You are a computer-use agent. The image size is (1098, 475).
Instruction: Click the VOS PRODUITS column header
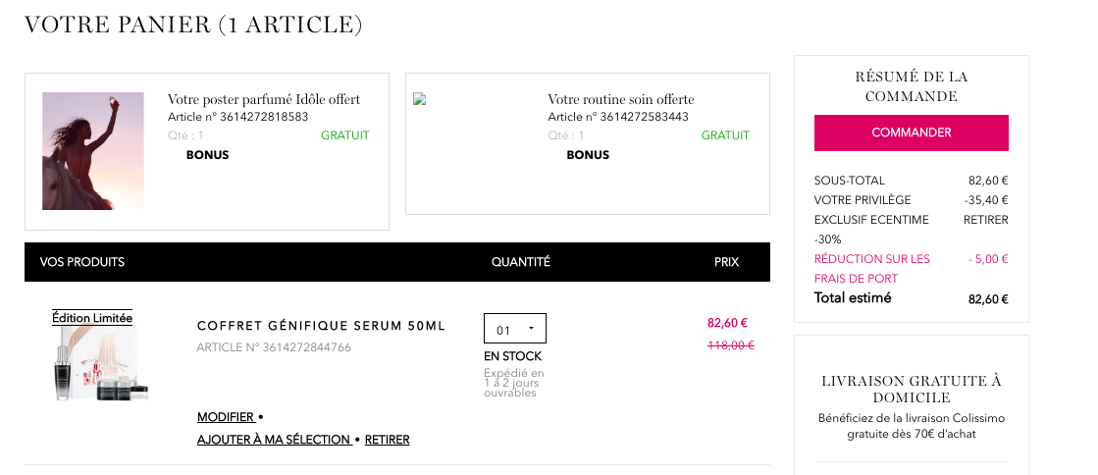tap(81, 262)
